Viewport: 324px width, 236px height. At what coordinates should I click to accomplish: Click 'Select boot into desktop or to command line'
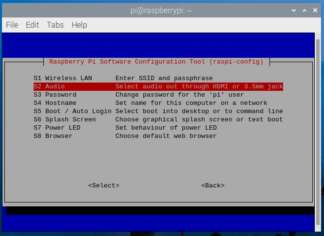tap(199, 111)
